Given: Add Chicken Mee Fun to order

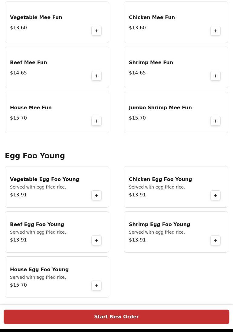Looking at the screenshot, I should coord(215,31).
